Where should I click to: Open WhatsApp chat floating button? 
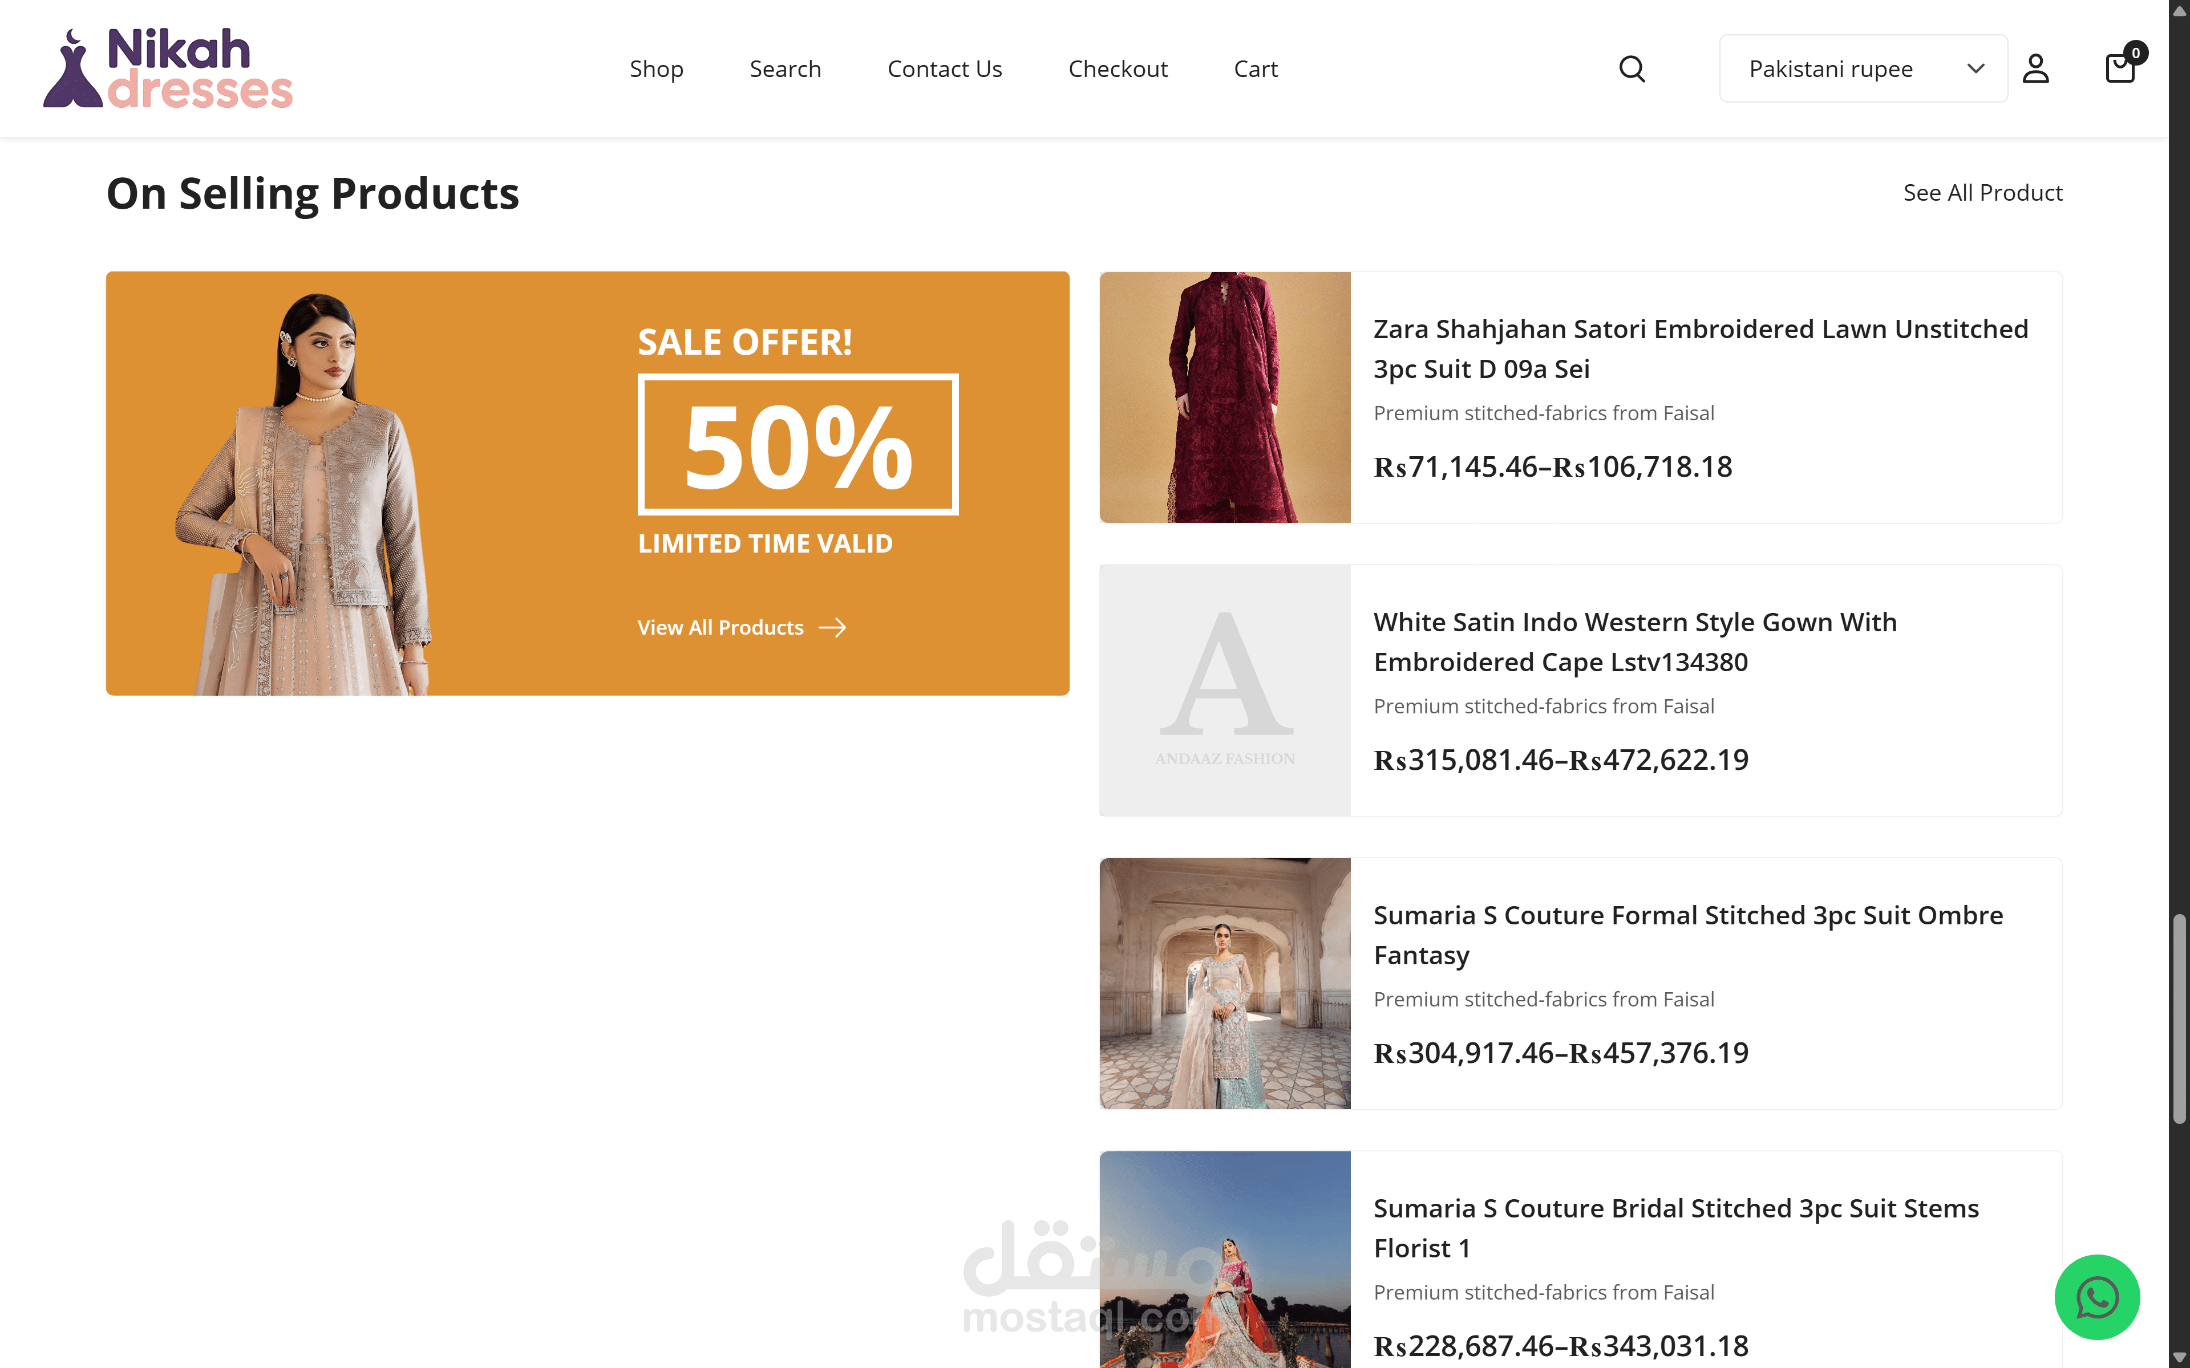click(2097, 1297)
